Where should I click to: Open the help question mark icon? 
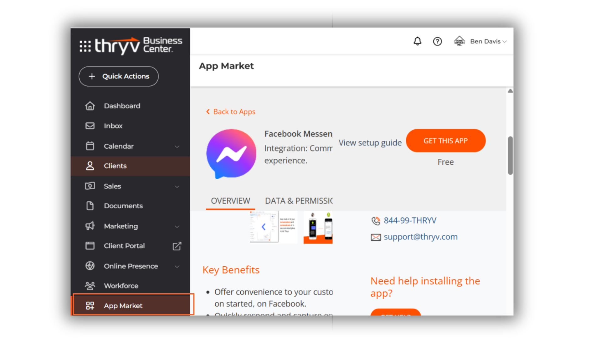click(437, 41)
